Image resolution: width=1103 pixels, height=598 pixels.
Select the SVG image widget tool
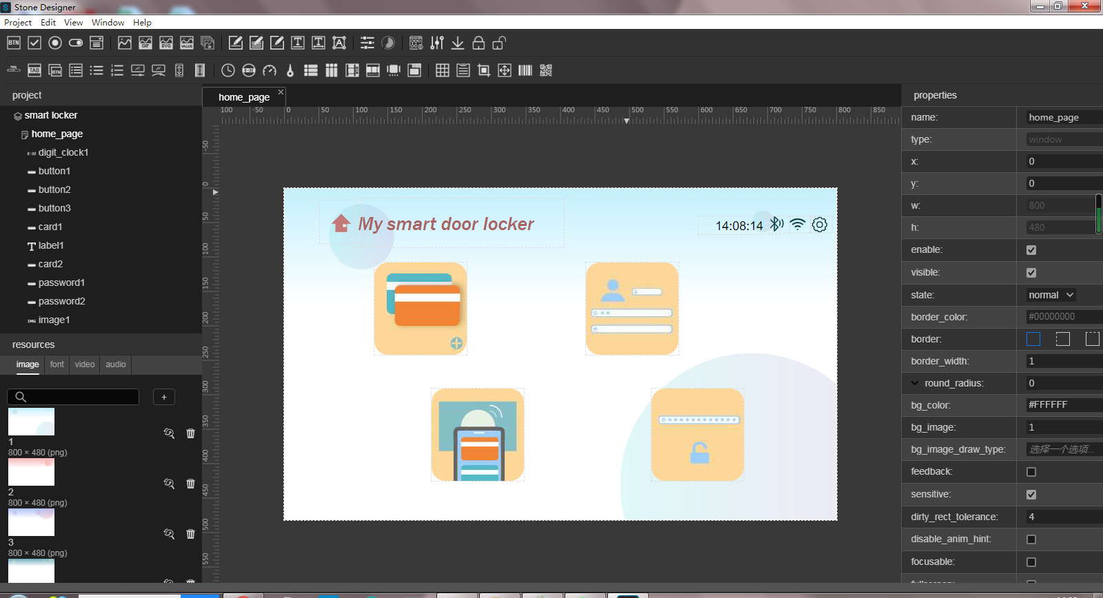(166, 43)
